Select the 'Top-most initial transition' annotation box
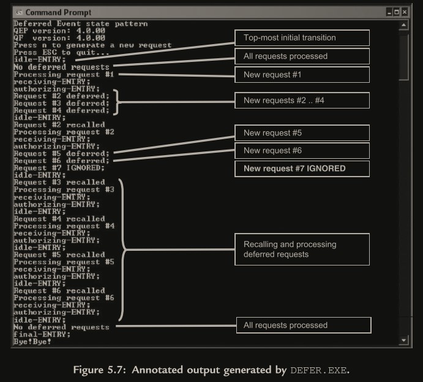The height and width of the screenshot is (382, 423). [x=302, y=38]
